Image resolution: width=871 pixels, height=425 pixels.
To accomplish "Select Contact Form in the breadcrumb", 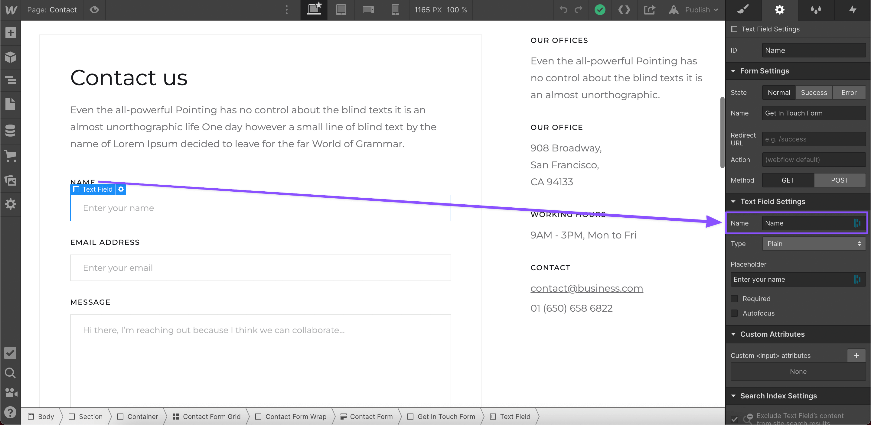I will [x=371, y=416].
